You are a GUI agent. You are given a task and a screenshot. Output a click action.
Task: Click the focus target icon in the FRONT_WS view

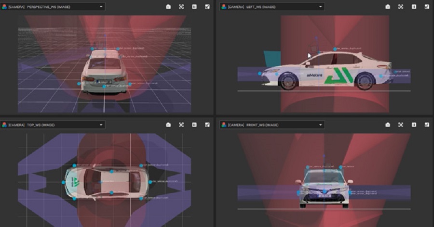pos(401,125)
